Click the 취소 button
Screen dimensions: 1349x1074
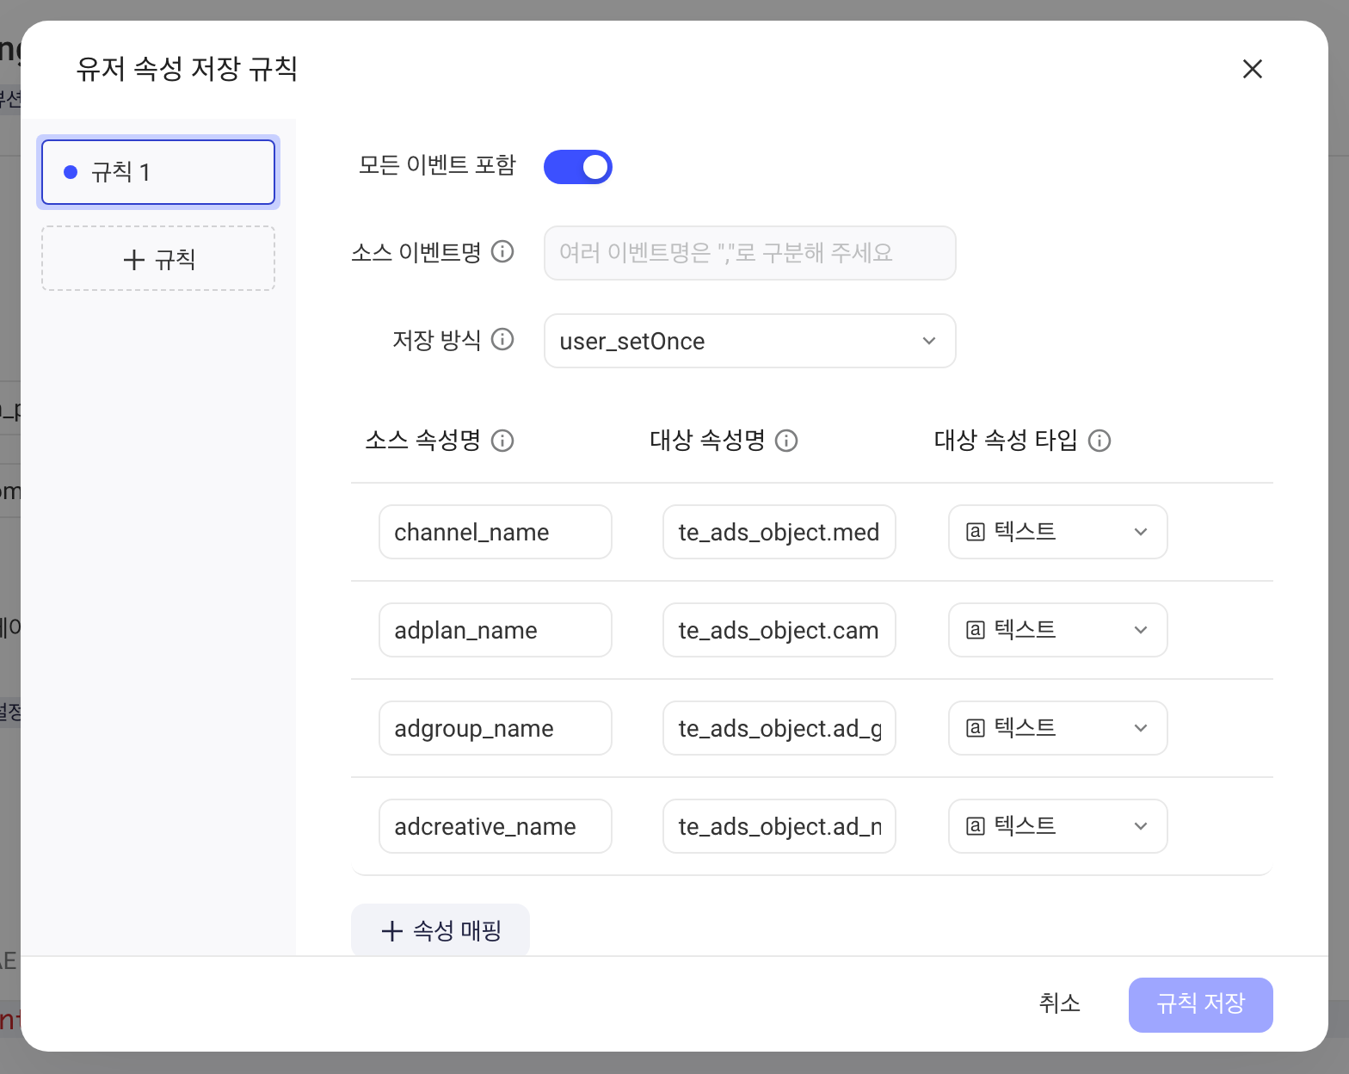click(x=1059, y=1003)
